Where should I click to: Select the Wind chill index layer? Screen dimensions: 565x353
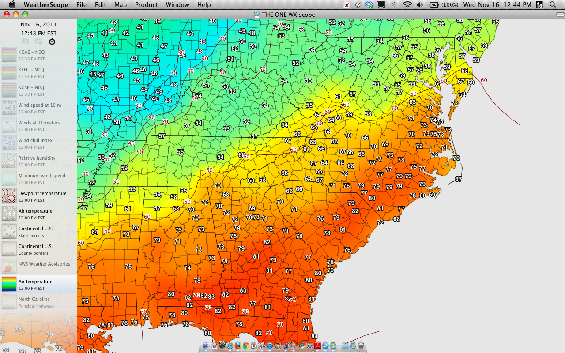point(38,143)
